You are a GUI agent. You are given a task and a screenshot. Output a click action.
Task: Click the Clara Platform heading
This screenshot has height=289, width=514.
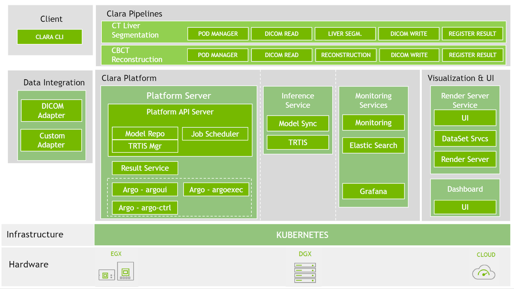(129, 78)
